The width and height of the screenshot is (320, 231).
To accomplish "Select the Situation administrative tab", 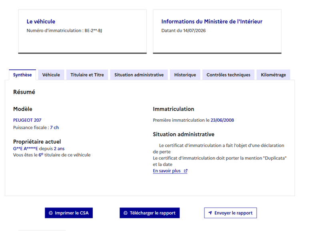I will click(x=139, y=75).
